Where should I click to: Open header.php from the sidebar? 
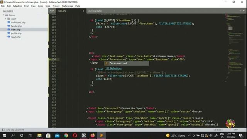coord(16,26)
